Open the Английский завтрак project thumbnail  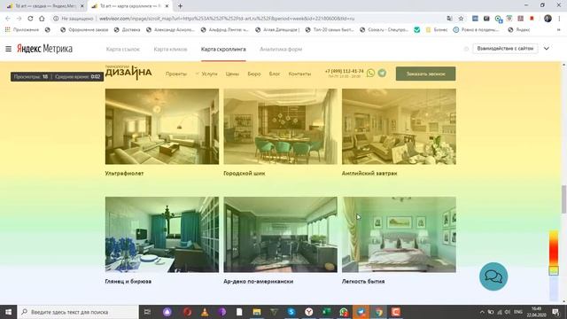click(x=399, y=127)
